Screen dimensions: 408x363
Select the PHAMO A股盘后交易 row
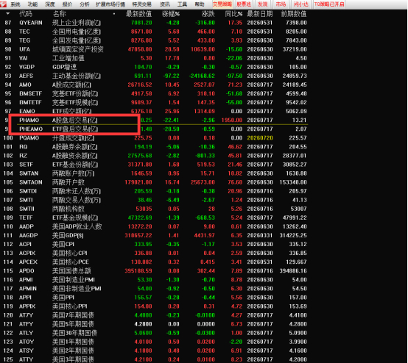tap(155, 121)
